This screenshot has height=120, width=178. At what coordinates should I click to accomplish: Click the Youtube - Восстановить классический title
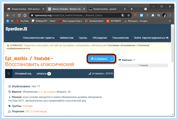coord(39,61)
